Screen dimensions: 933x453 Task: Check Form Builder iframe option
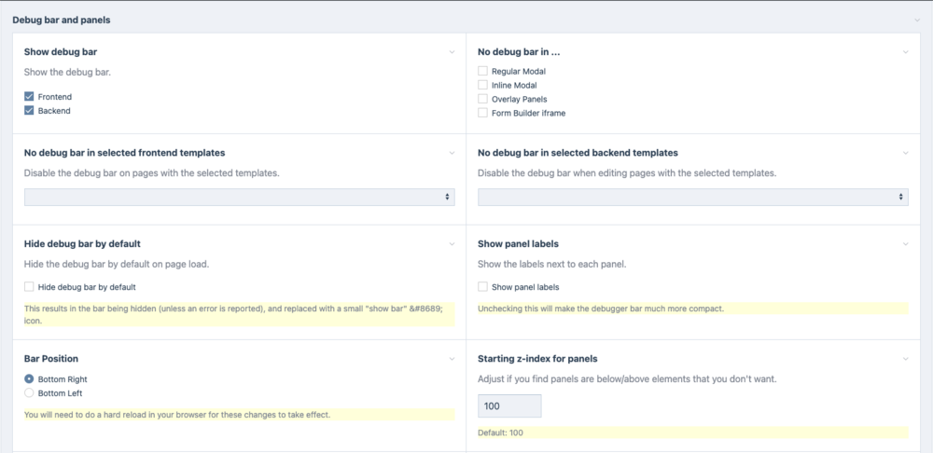click(x=482, y=113)
